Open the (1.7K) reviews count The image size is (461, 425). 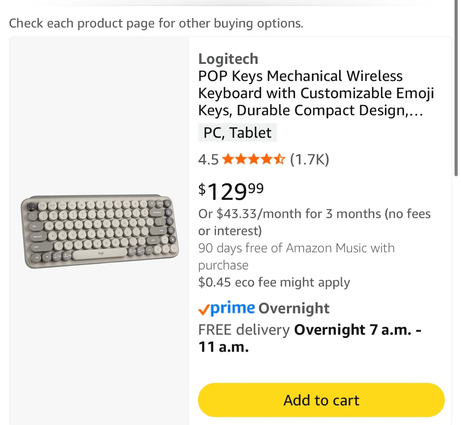click(x=309, y=159)
